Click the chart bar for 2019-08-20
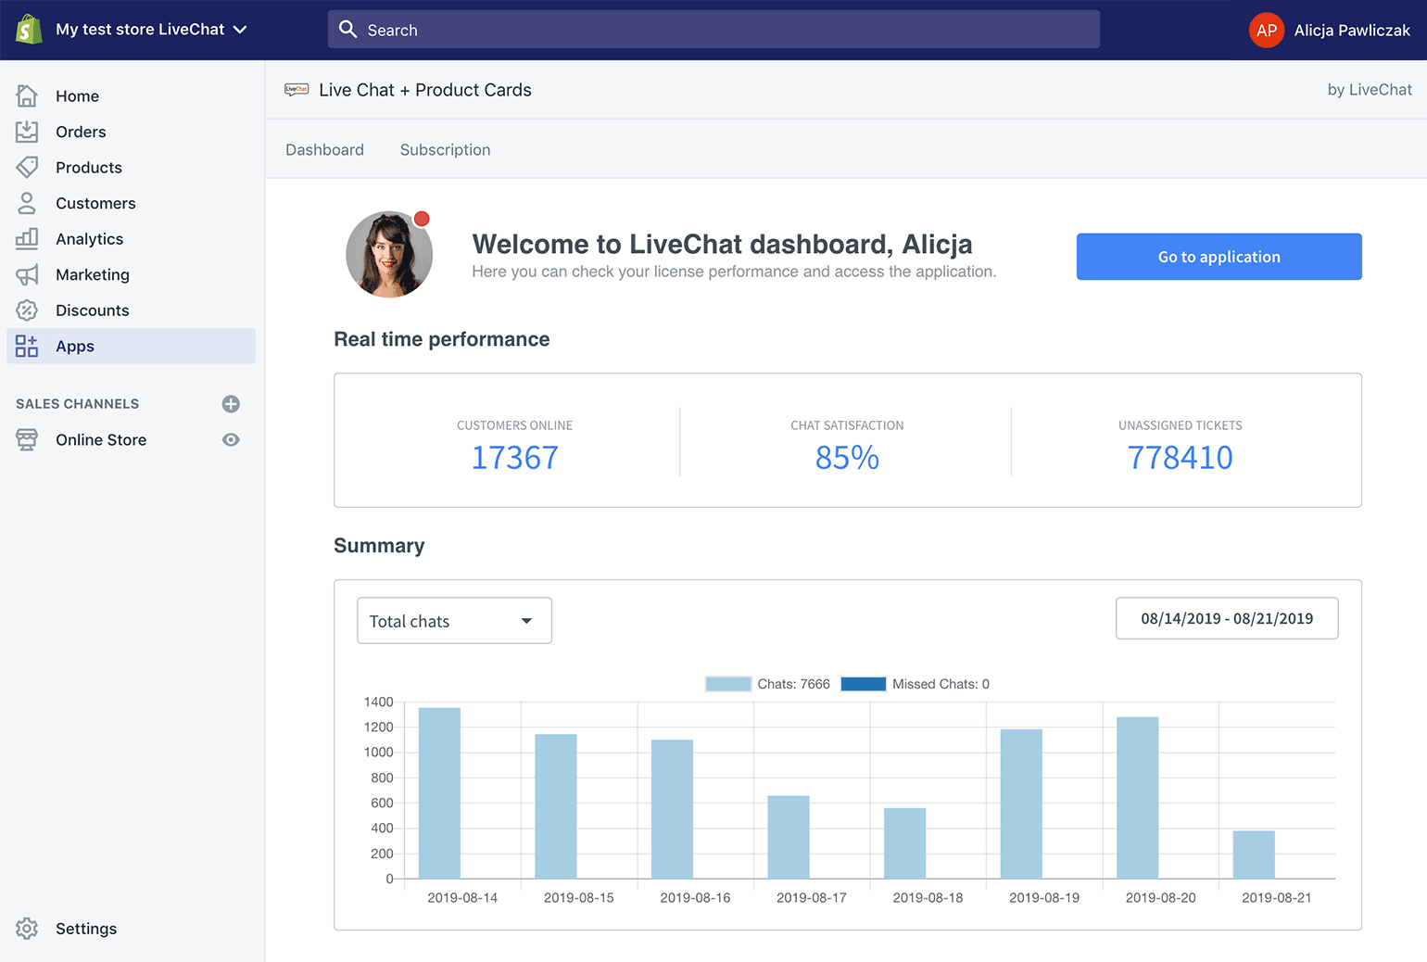The image size is (1427, 962). [1137, 798]
